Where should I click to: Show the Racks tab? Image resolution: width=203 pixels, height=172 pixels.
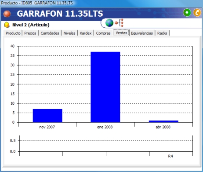162,33
